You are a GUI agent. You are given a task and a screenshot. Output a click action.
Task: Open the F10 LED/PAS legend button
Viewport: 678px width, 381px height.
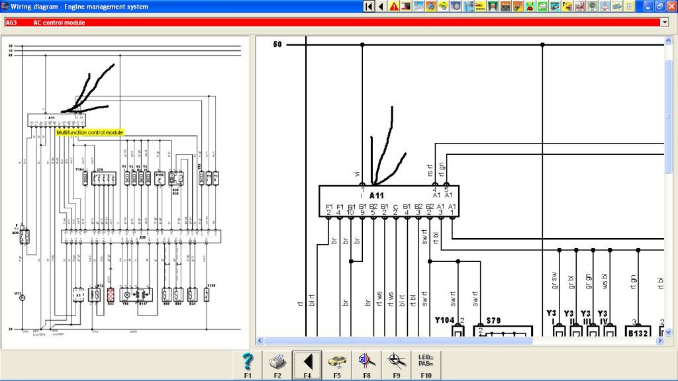tap(426, 365)
